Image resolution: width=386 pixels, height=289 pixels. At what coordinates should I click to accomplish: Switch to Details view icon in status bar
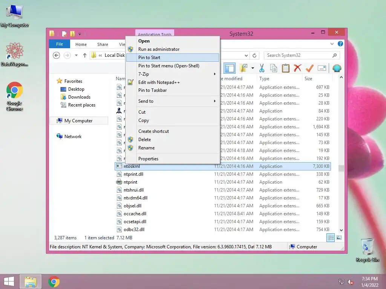tap(330, 238)
